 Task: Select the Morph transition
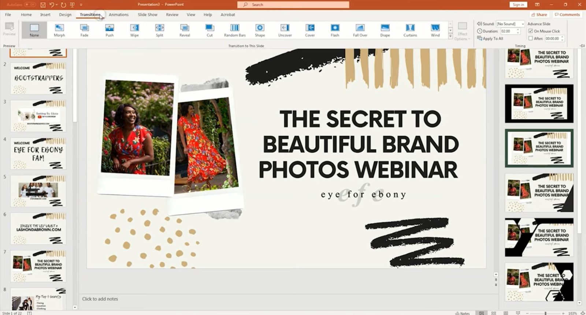click(x=59, y=30)
